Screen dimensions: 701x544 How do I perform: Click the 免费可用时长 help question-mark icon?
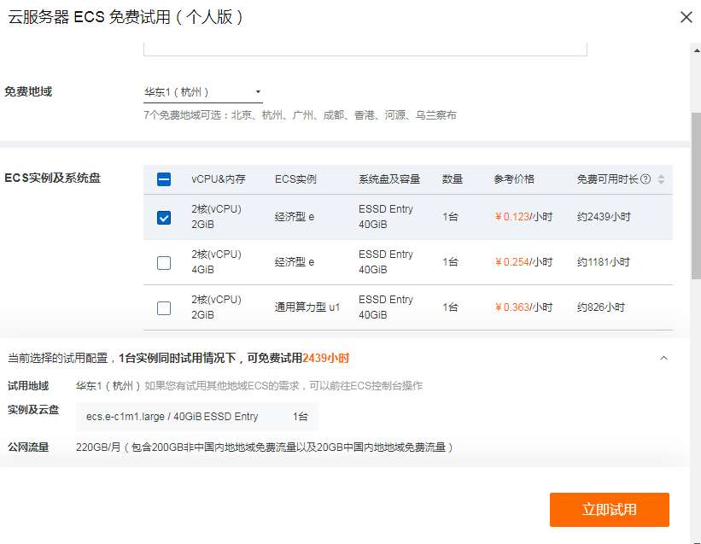[x=647, y=179]
